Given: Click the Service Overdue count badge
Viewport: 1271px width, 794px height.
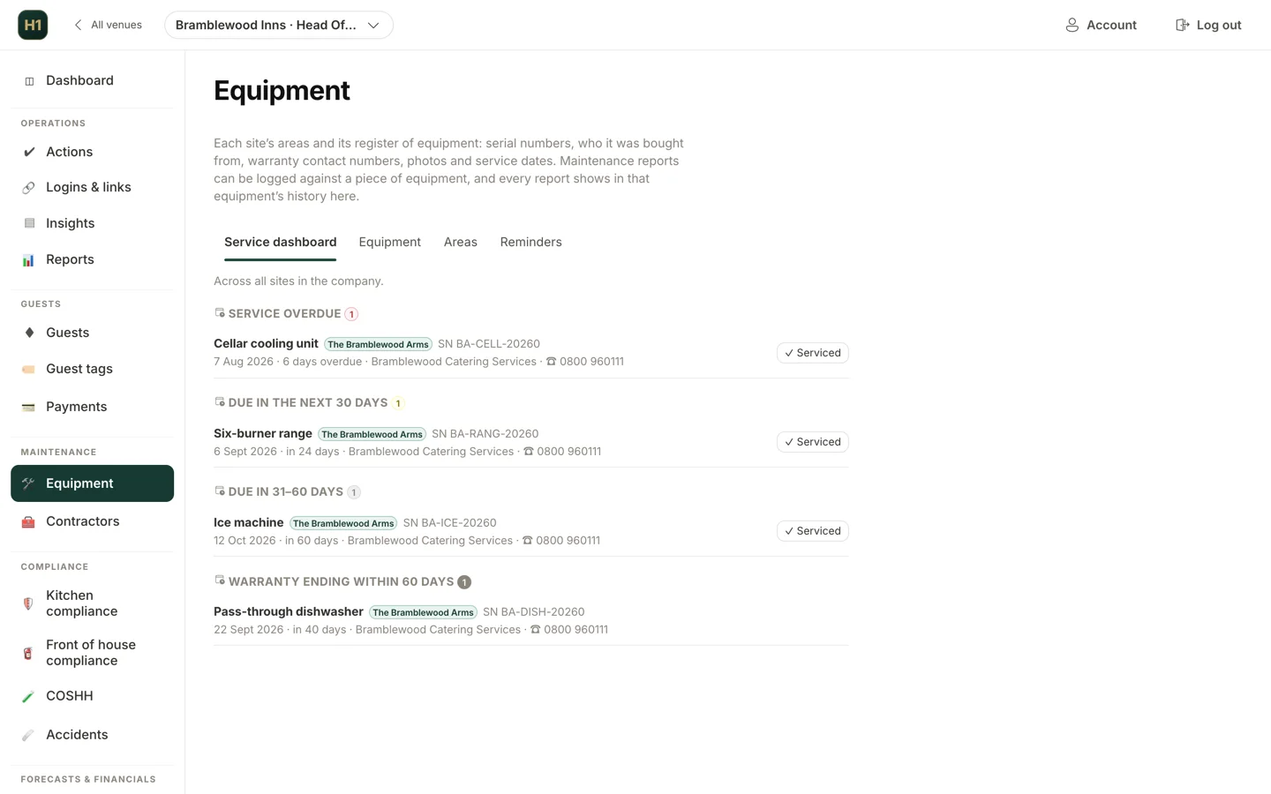Looking at the screenshot, I should point(351,314).
